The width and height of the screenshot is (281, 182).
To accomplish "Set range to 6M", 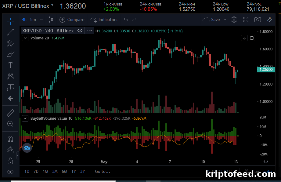I will pos(64,171).
